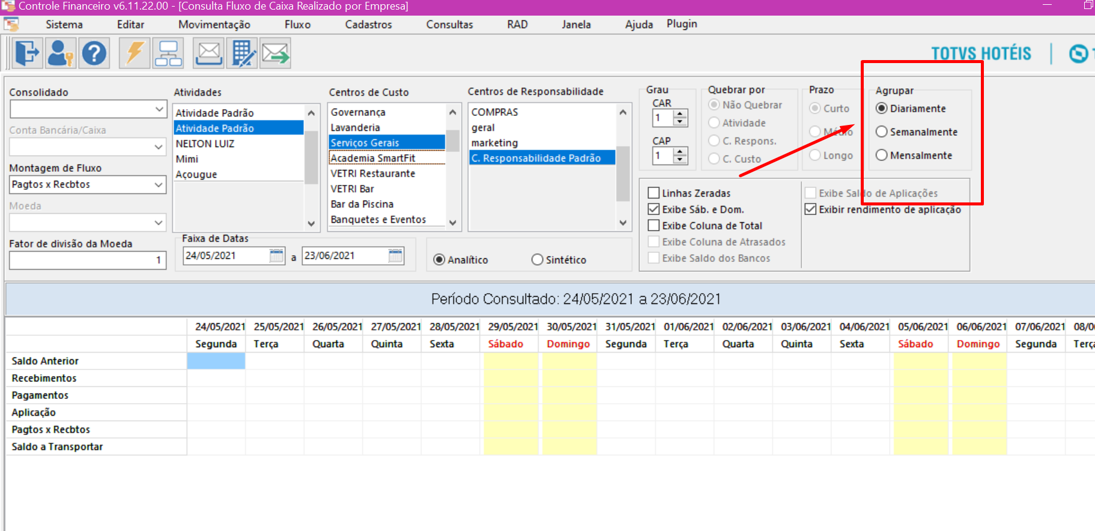Click the exit door toolbar icon
Viewport: 1095px width, 531px height.
28,53
